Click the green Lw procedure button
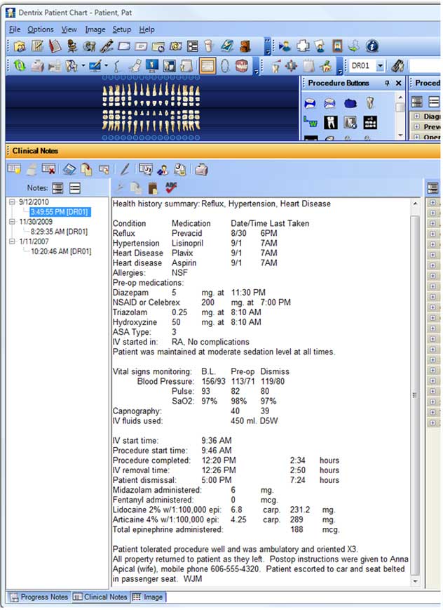The image size is (443, 610). coord(310,122)
